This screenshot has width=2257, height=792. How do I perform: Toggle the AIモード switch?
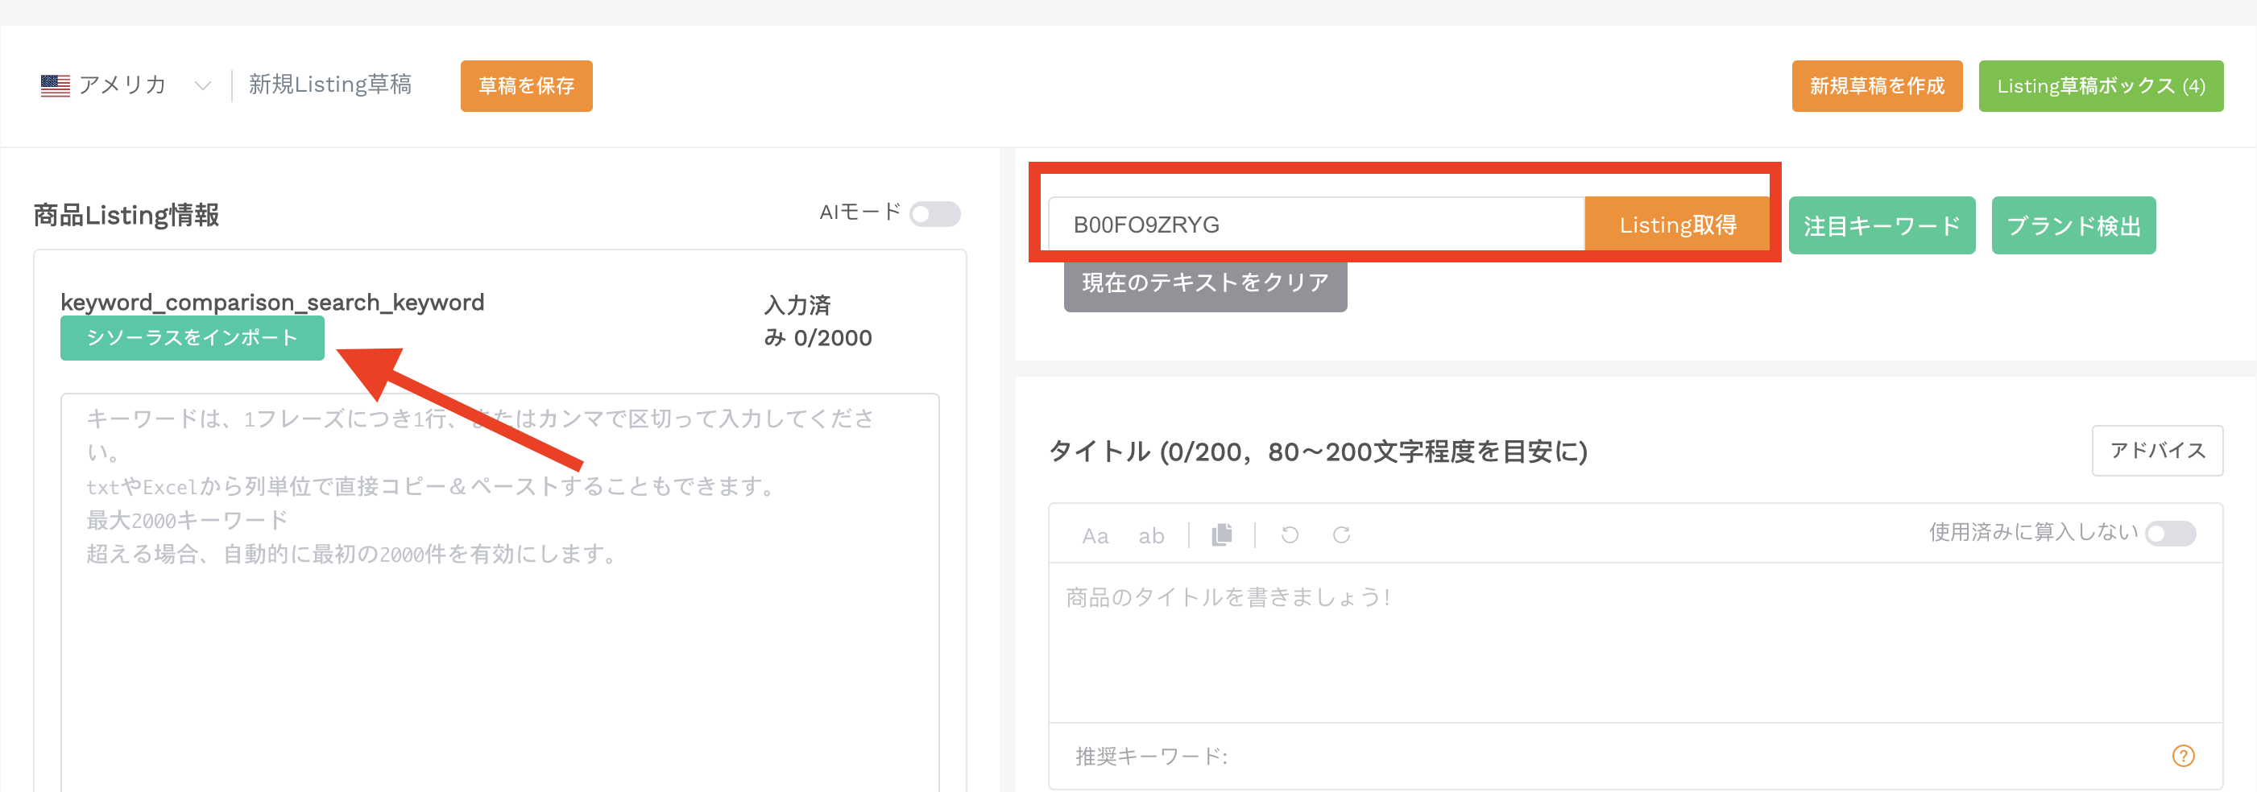pyautogui.click(x=934, y=213)
